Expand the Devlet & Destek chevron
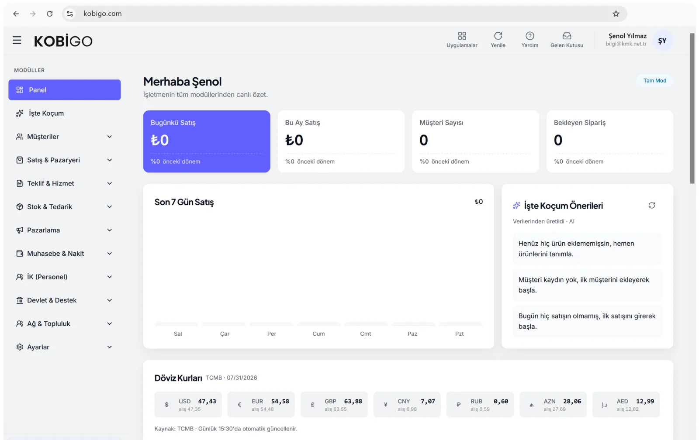This screenshot has width=699, height=440. point(110,300)
